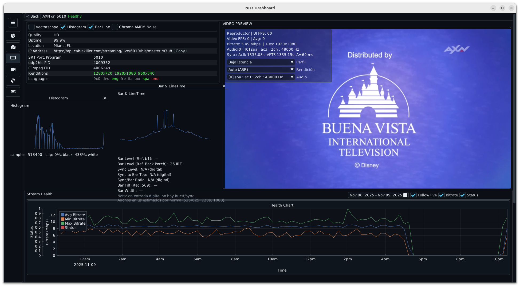Click the FFmpeg PID value 4006249
This screenshot has height=287, width=520.
tap(102, 68)
